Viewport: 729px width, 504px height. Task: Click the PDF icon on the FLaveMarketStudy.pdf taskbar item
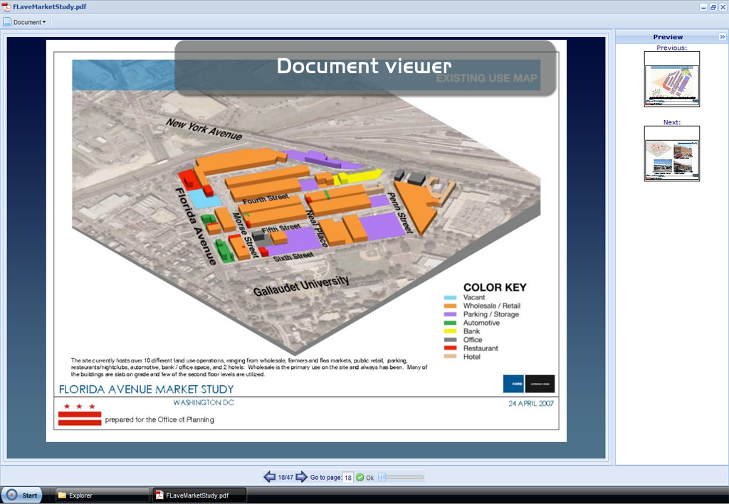[x=159, y=495]
